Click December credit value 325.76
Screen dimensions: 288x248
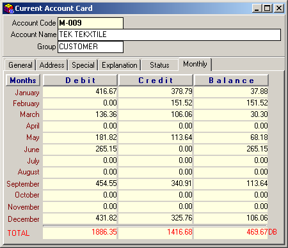click(x=156, y=218)
